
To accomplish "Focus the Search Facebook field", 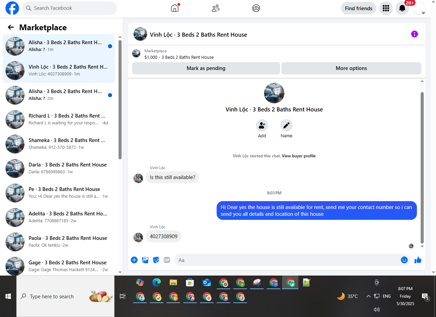I will point(69,8).
